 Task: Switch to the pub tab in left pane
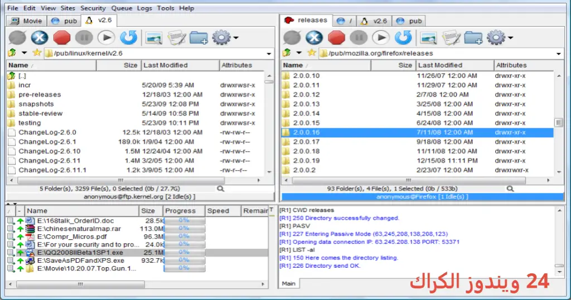64,21
